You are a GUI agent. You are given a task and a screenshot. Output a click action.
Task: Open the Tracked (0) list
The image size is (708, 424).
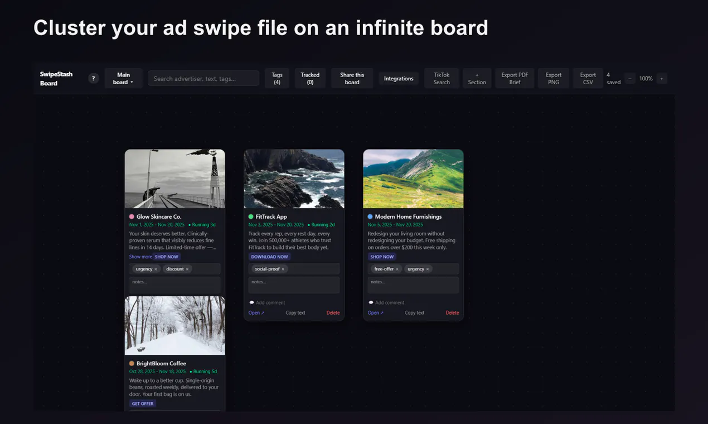(310, 79)
